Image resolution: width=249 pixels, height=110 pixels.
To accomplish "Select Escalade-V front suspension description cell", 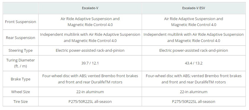I will coord(90,22).
